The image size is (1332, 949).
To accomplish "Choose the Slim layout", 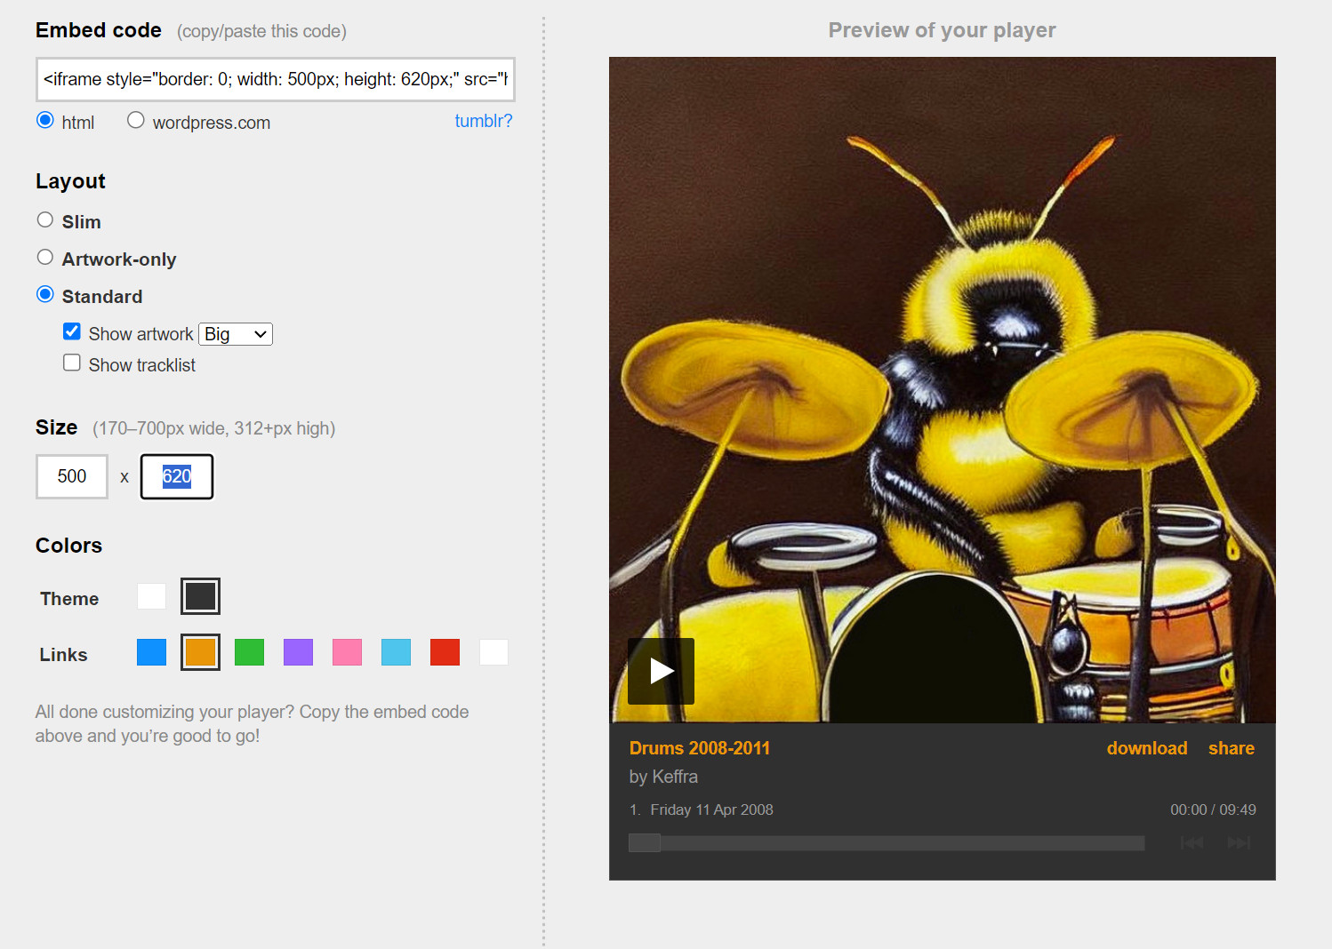I will tap(45, 219).
